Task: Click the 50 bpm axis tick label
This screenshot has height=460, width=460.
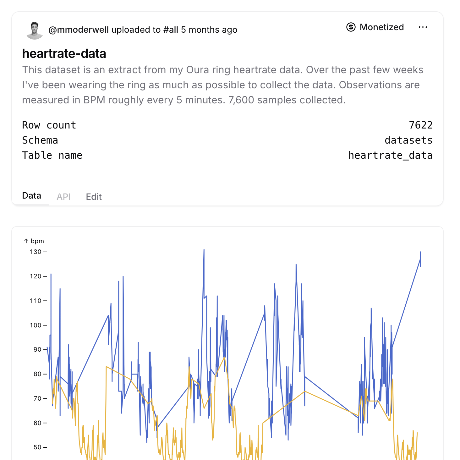Action: point(37,447)
